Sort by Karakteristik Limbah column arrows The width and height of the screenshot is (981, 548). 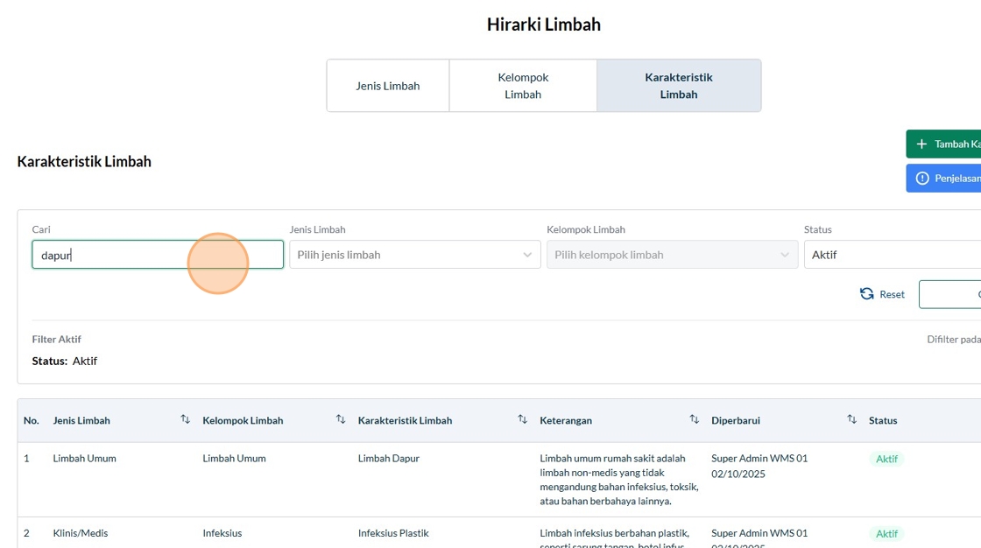522,420
